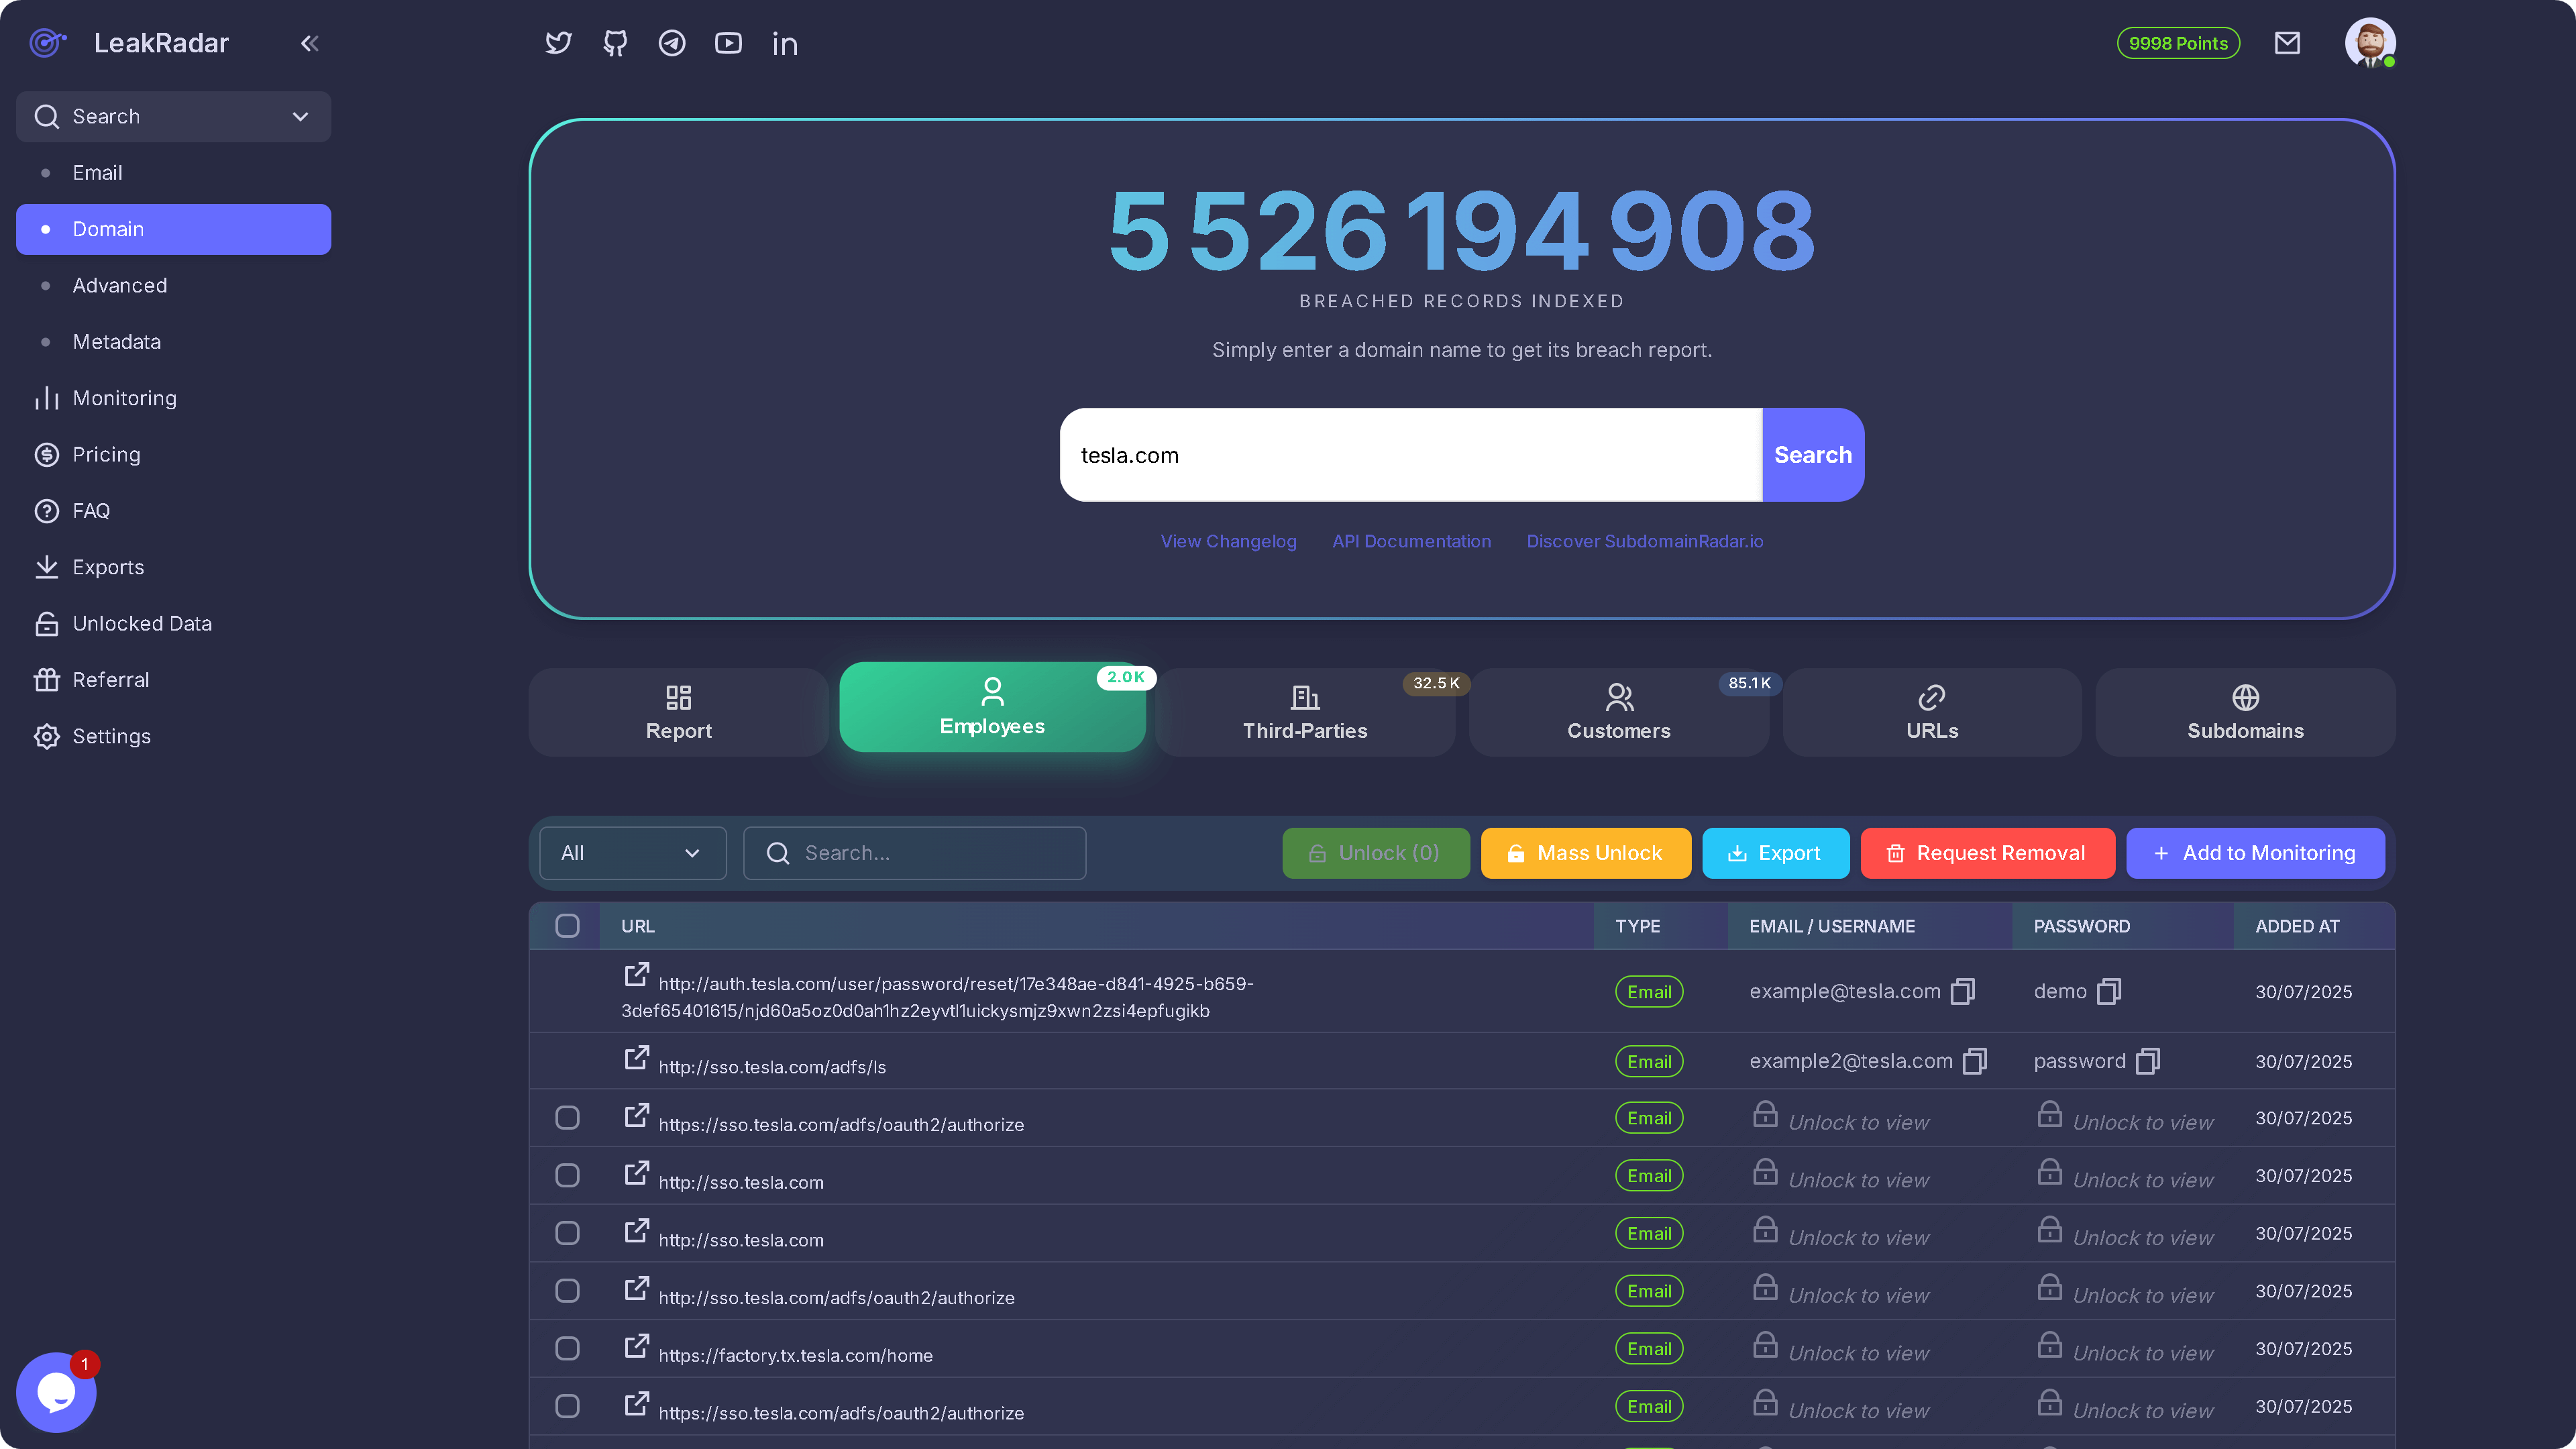Check the factory.tx.tesla.com/home row checkbox
This screenshot has height=1449, width=2576.
(x=567, y=1349)
